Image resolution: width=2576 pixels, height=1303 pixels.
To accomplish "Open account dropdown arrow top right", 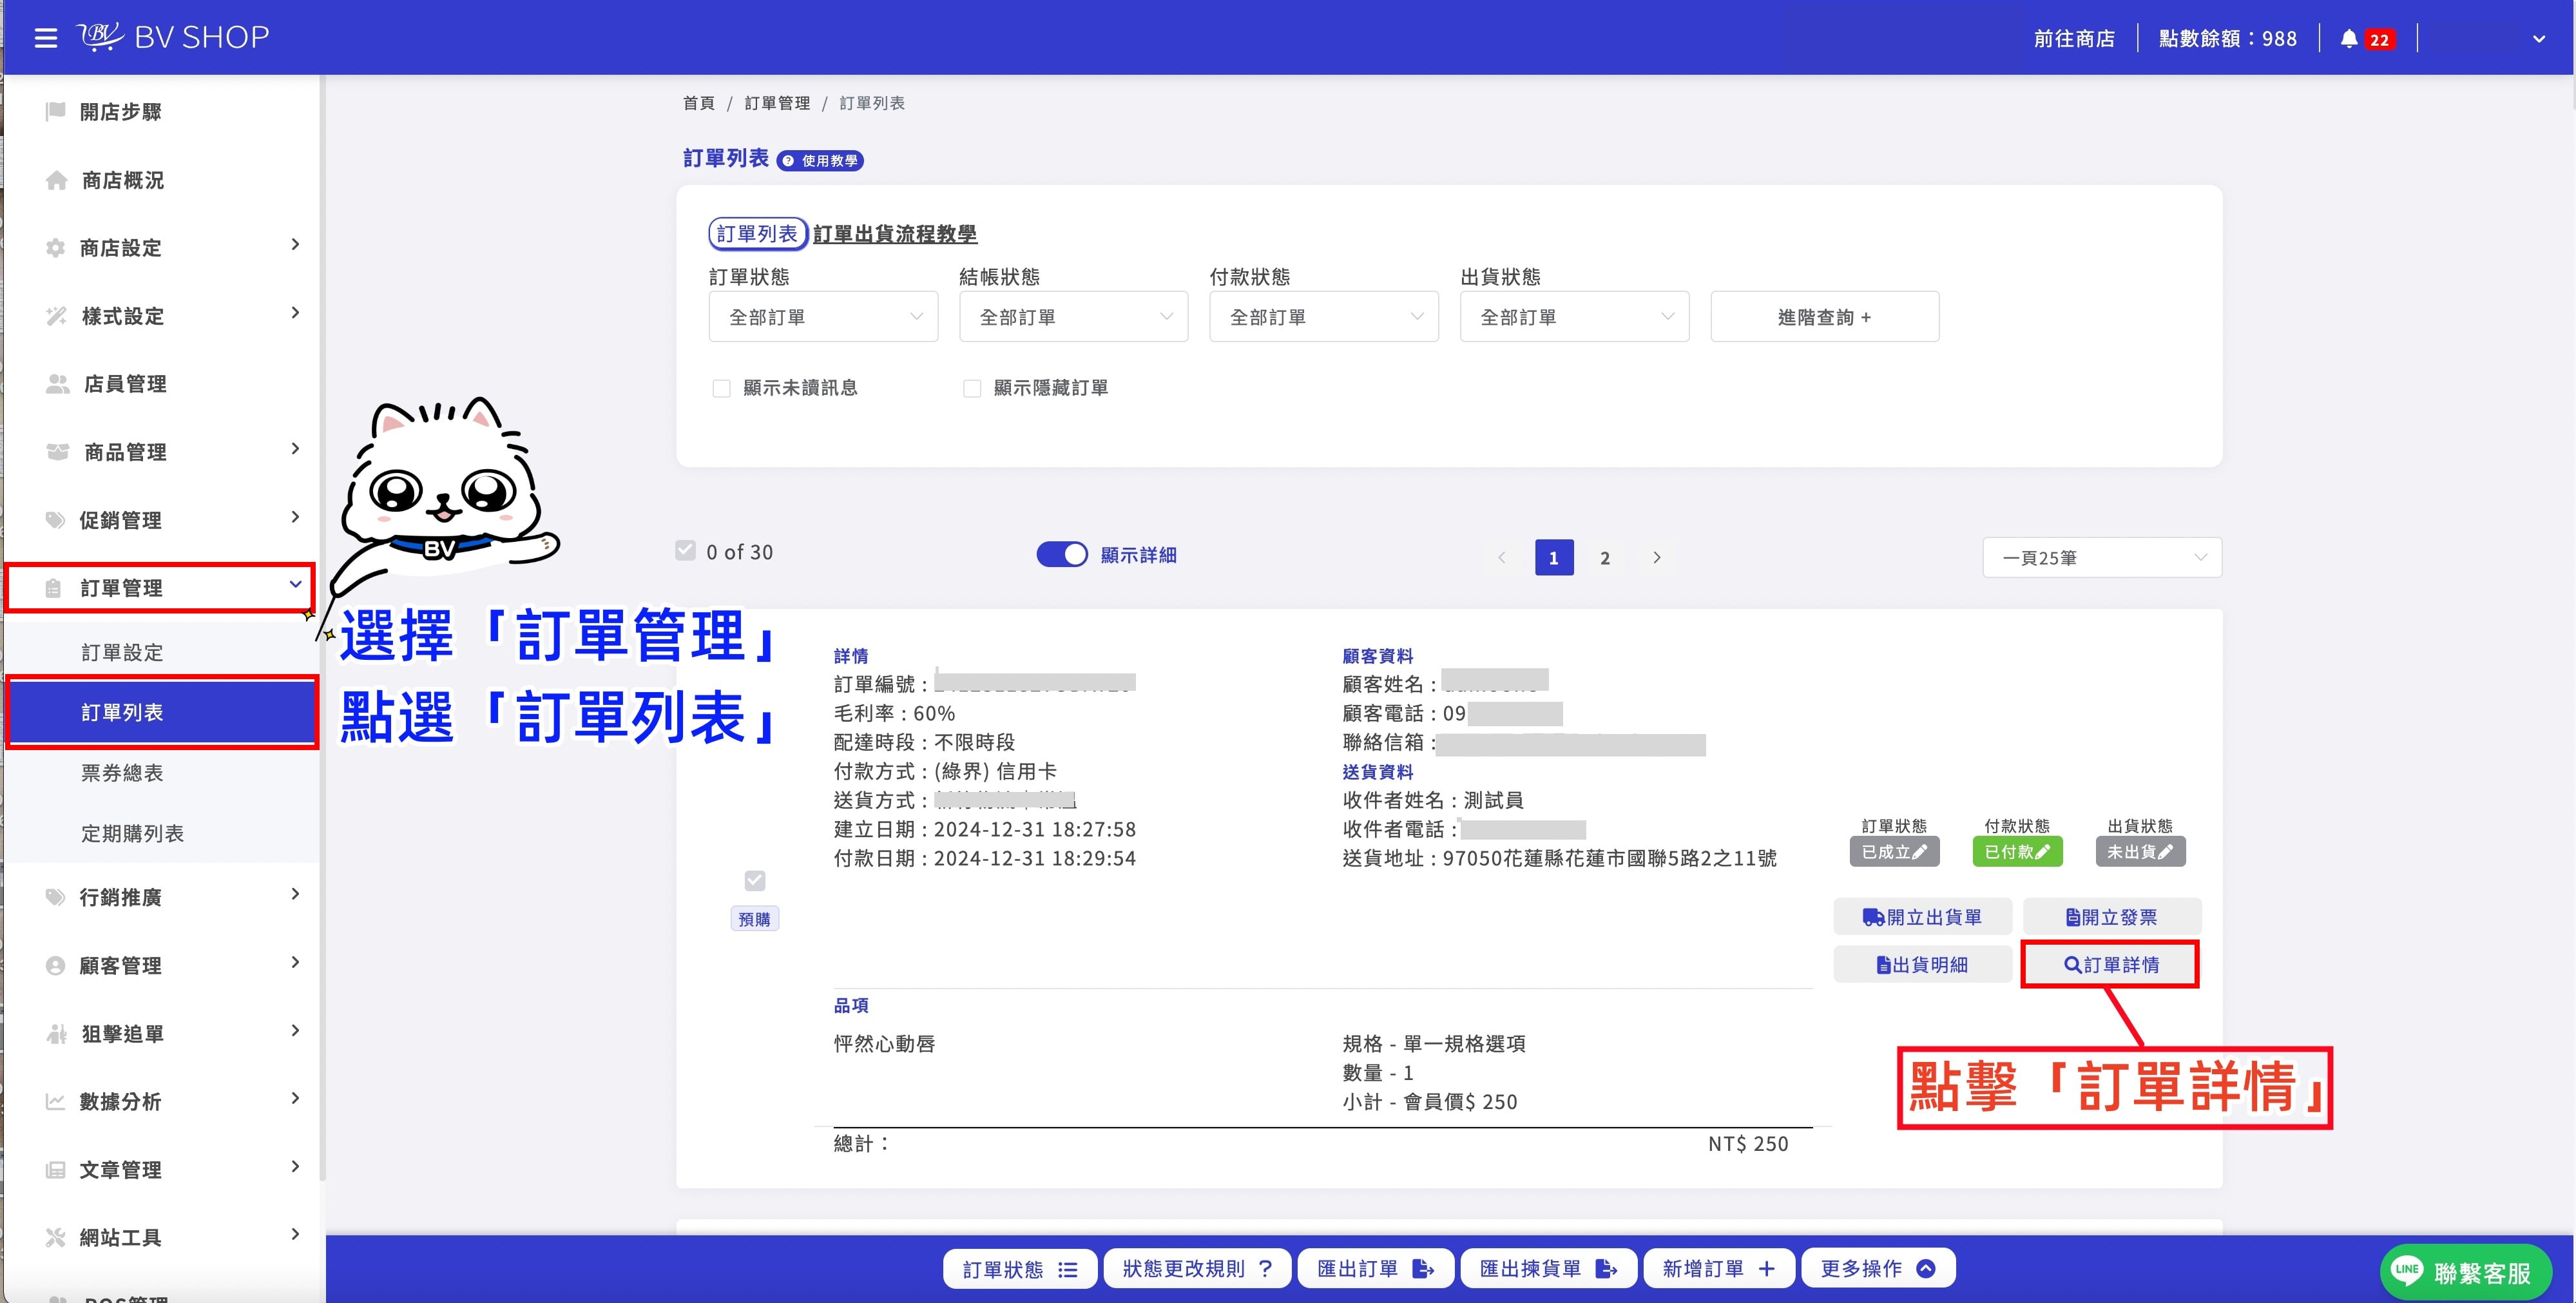I will point(2539,39).
